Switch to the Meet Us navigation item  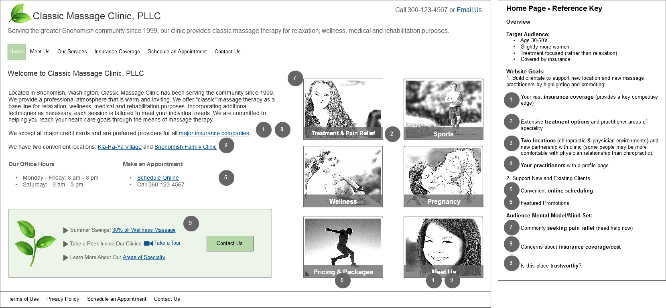coord(40,52)
